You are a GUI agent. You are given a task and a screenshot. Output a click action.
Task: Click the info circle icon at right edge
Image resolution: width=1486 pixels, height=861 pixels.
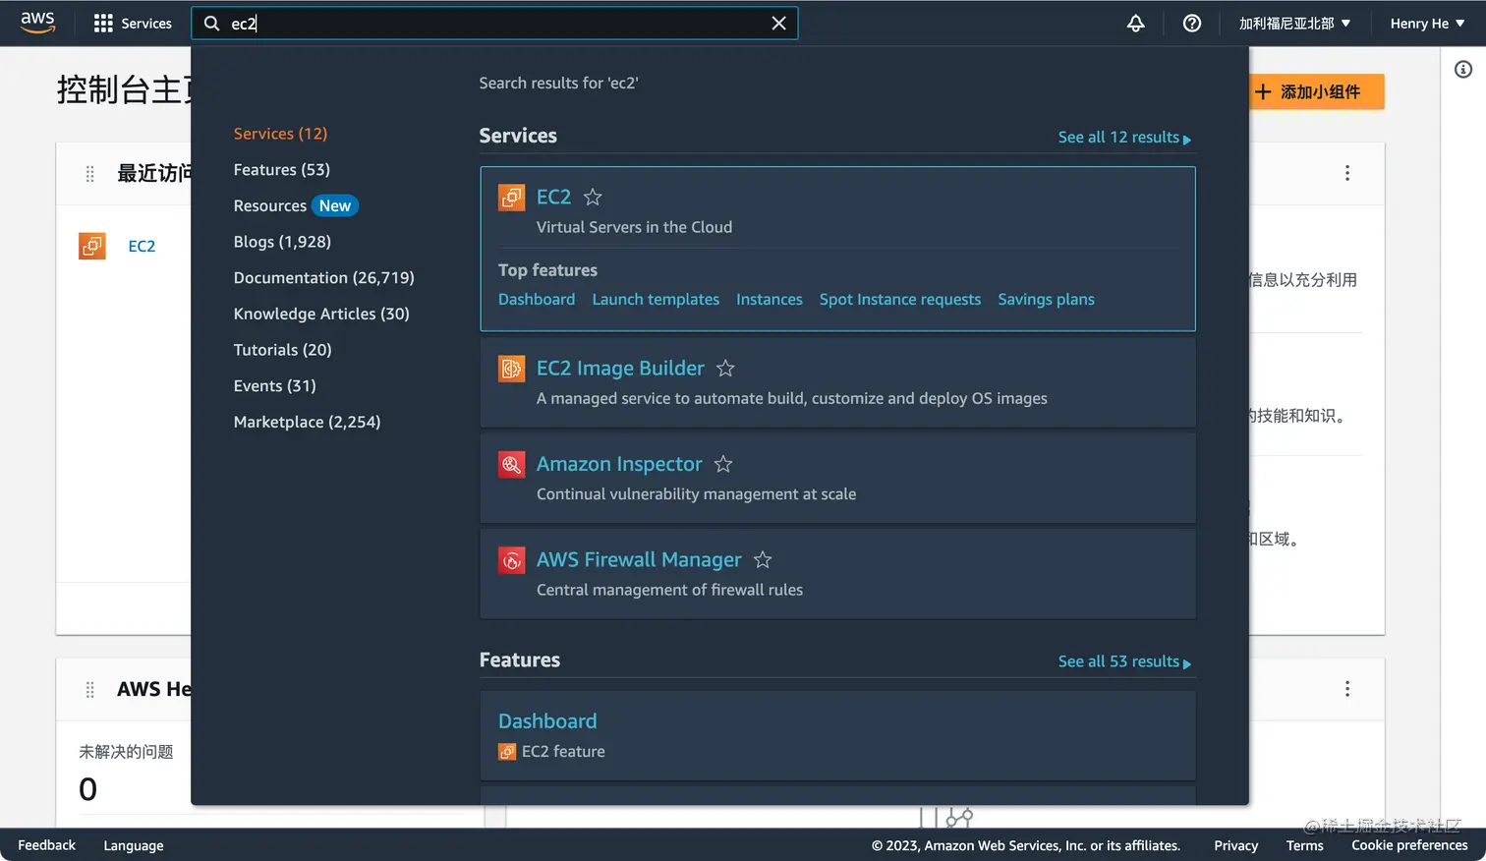click(x=1462, y=69)
